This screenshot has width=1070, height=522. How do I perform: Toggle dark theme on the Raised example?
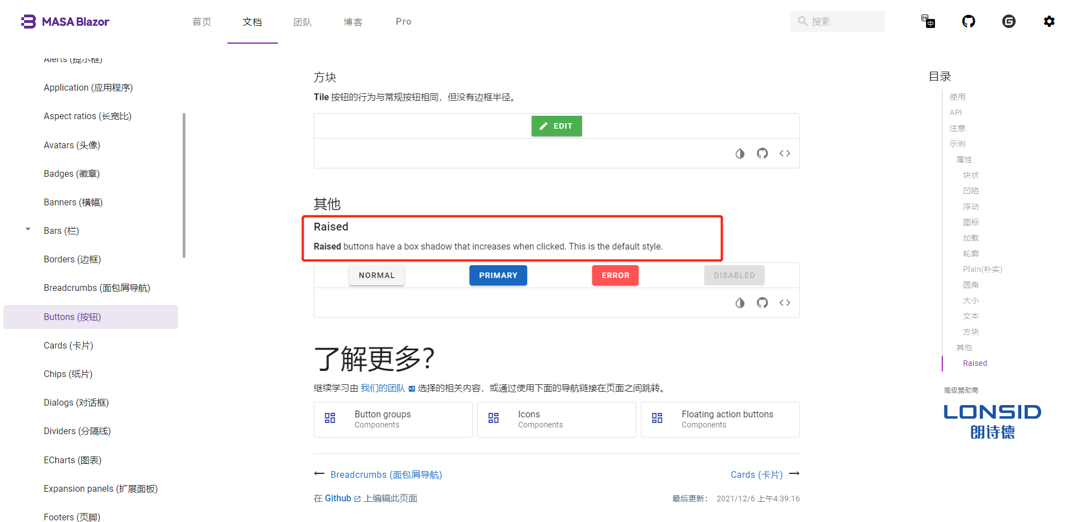click(x=740, y=303)
